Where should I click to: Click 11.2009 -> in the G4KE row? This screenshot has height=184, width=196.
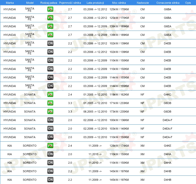coord(95,146)
